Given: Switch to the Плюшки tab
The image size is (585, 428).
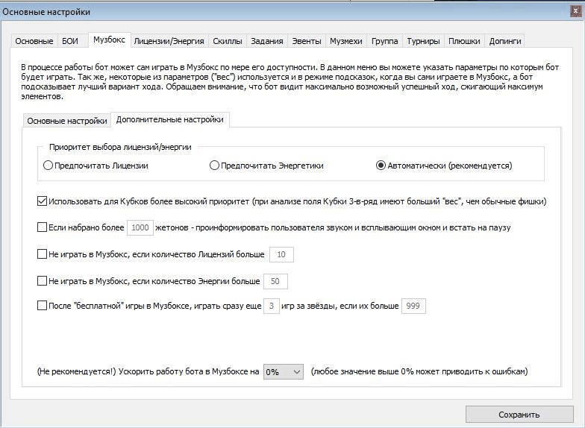Looking at the screenshot, I should point(464,41).
